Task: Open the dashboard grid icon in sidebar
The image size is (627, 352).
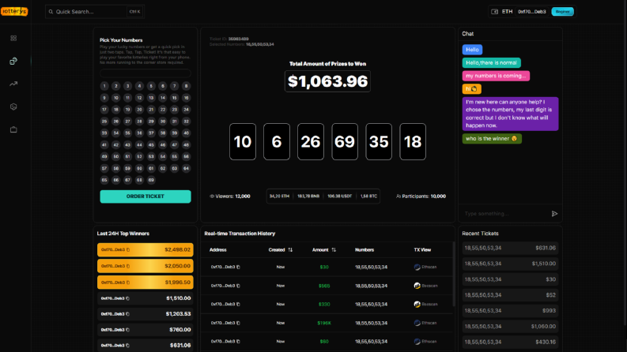Action: tap(13, 39)
